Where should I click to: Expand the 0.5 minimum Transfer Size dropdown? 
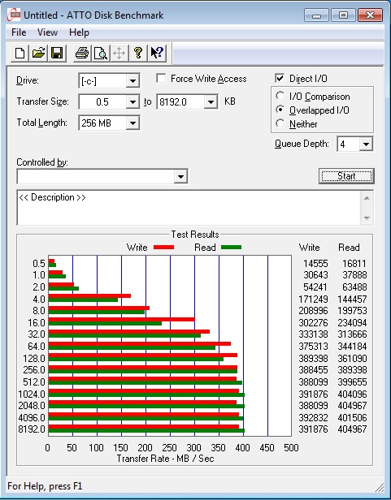[133, 102]
